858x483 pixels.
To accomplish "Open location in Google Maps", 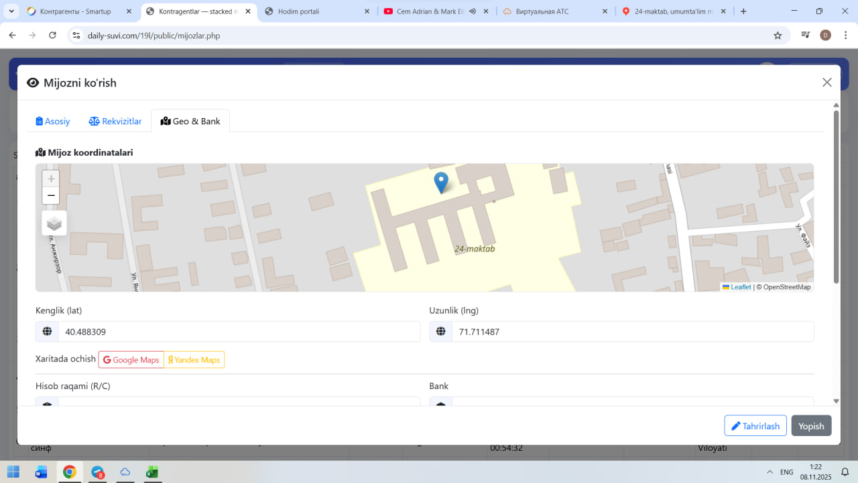I will 131,360.
